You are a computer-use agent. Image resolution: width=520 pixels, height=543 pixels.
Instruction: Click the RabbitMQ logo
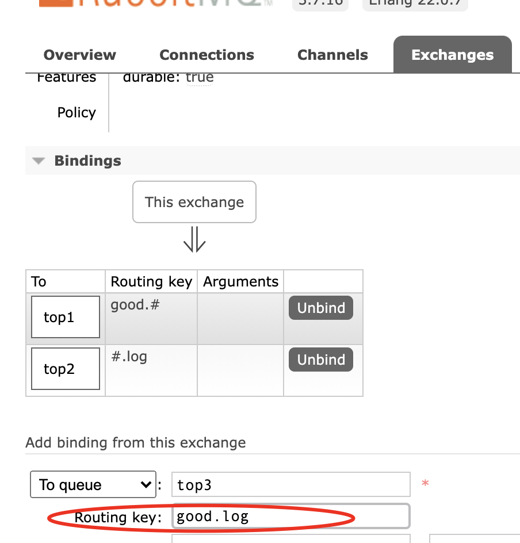coord(156,3)
